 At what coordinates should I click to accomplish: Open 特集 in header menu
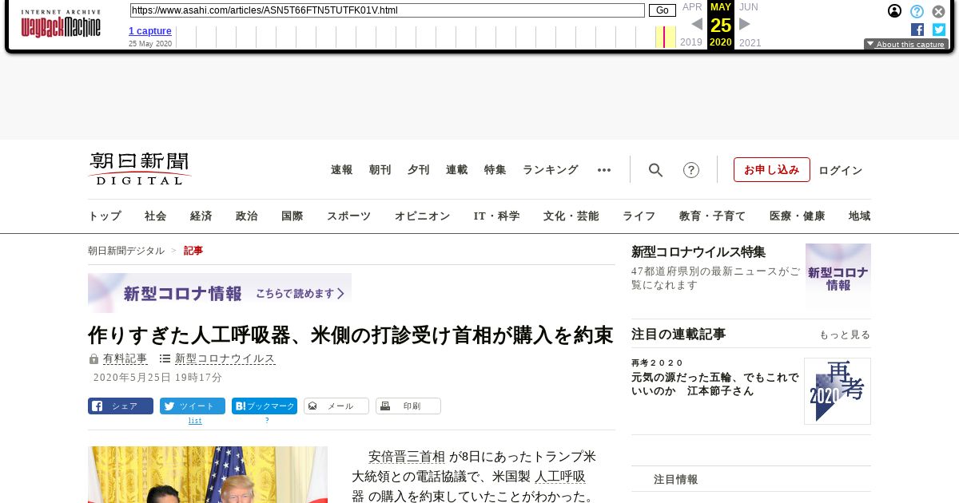click(495, 170)
